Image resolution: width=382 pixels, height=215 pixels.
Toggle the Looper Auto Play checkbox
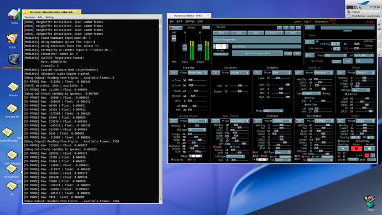coord(357,141)
